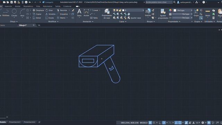Toggle drawing grid display in status bar
The width and height of the screenshot is (222, 125).
150,123
